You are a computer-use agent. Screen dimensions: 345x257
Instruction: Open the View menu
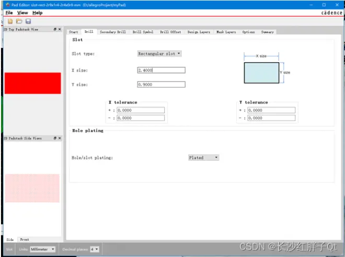pos(22,13)
